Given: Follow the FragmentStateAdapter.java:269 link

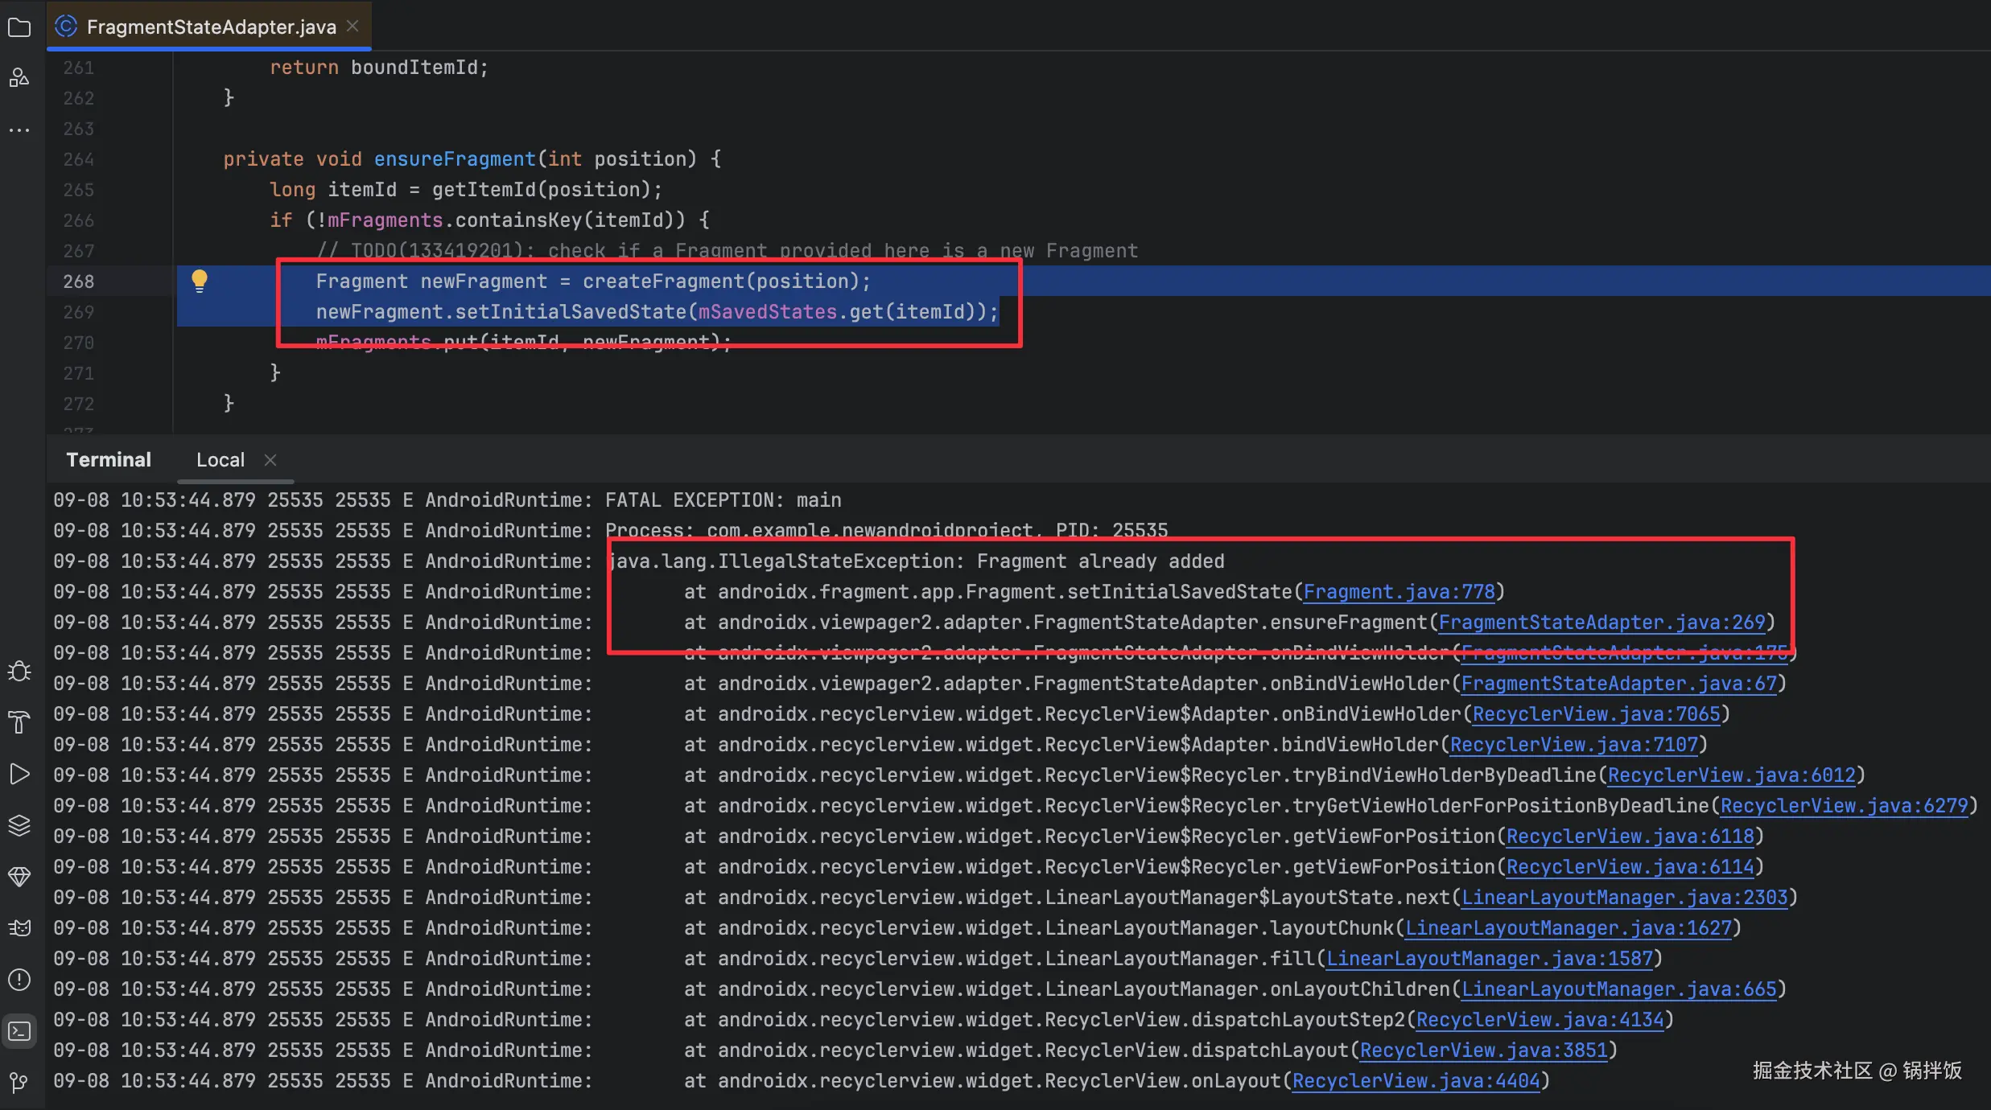Looking at the screenshot, I should [x=1601, y=623].
